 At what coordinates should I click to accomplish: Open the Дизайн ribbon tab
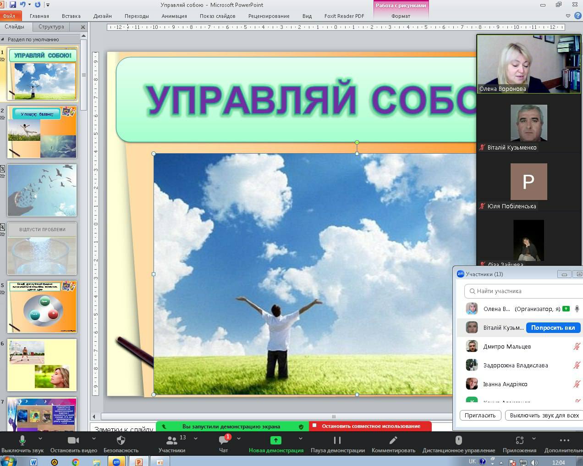pyautogui.click(x=102, y=16)
